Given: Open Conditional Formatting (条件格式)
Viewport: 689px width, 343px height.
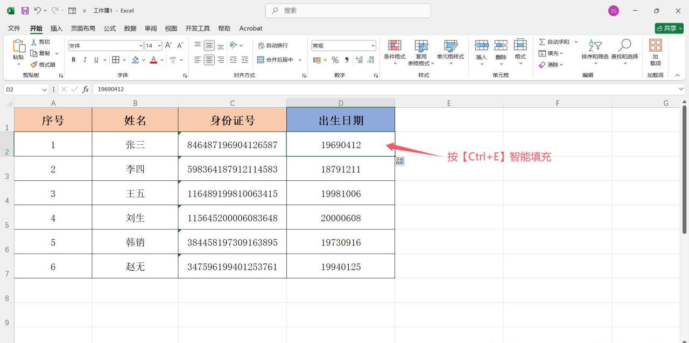Looking at the screenshot, I should click(x=395, y=52).
